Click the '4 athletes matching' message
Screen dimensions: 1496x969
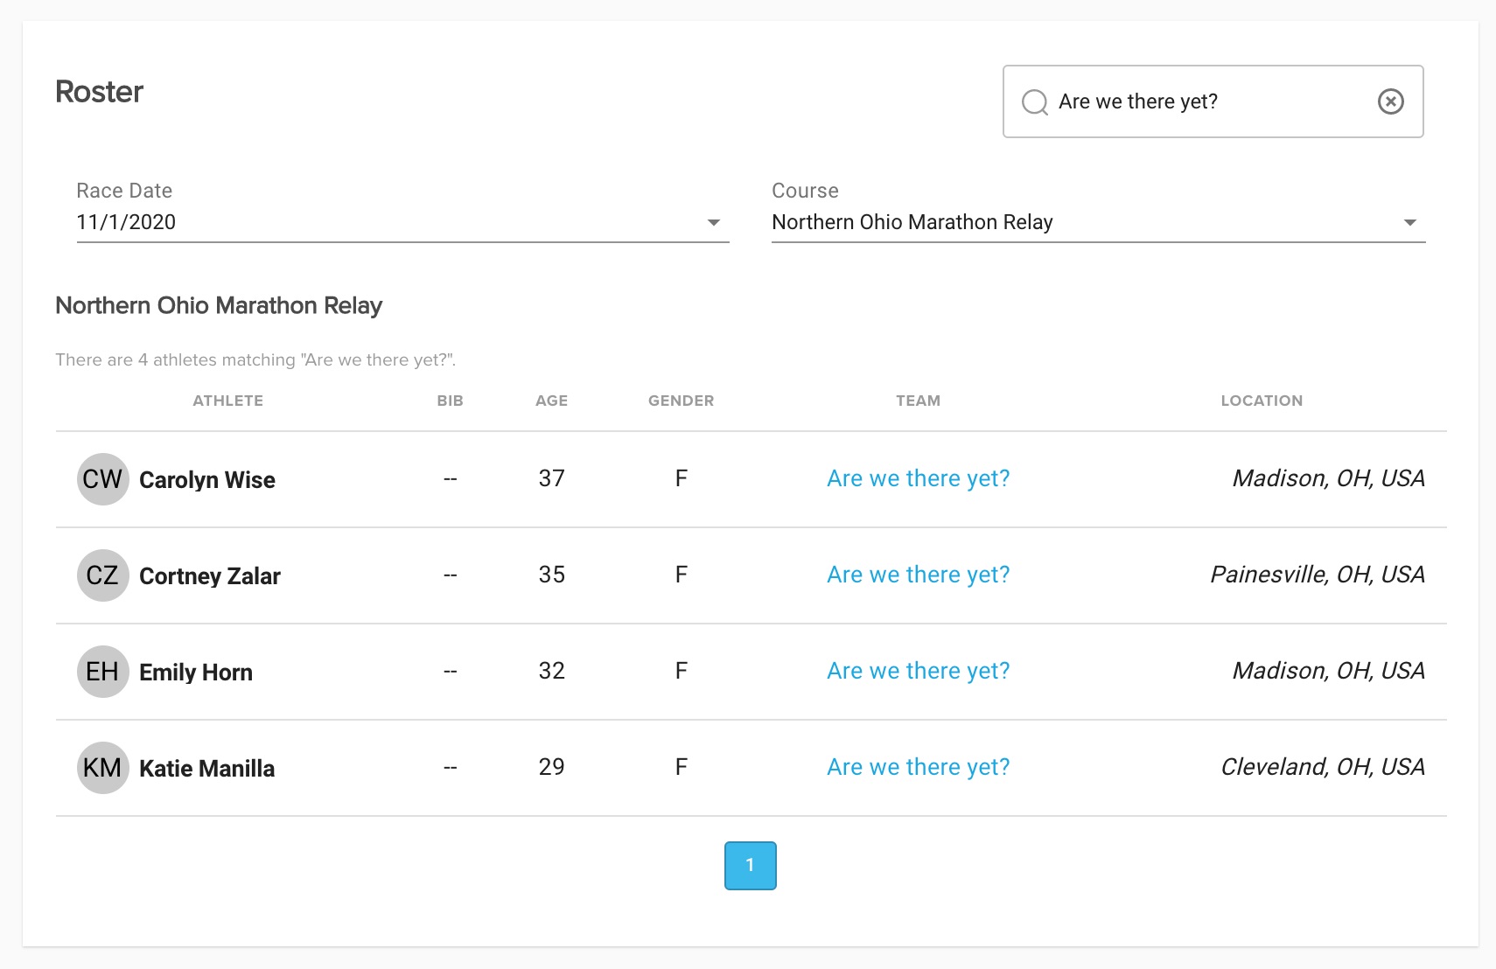(255, 359)
